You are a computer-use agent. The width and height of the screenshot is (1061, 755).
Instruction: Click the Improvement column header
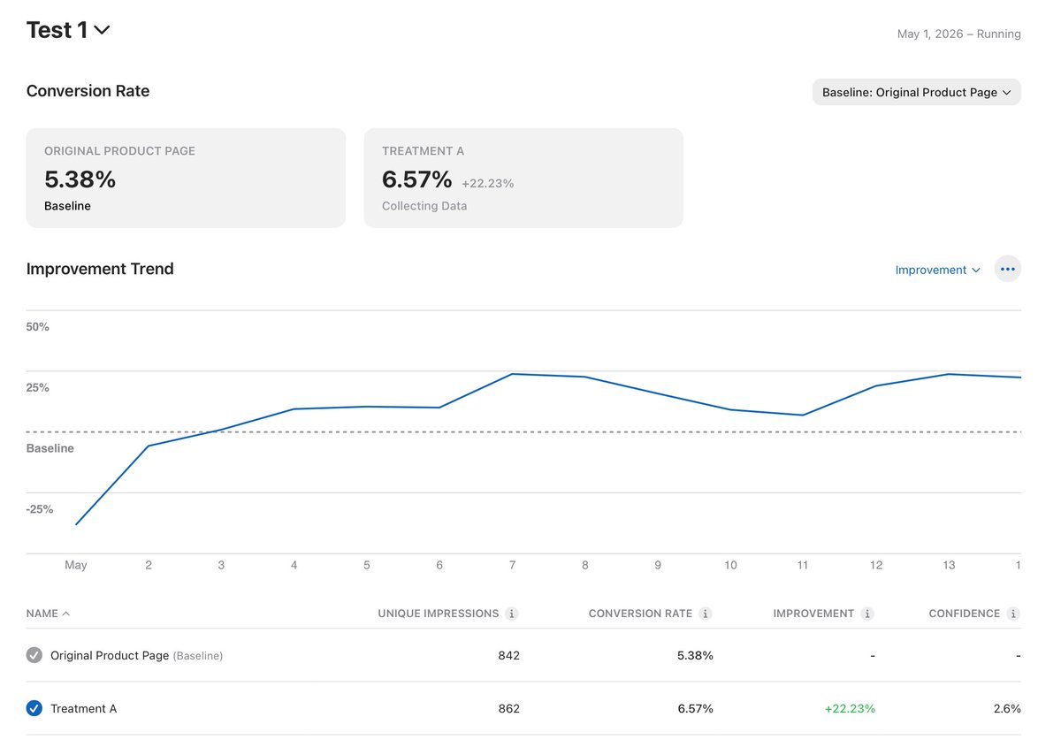[813, 614]
